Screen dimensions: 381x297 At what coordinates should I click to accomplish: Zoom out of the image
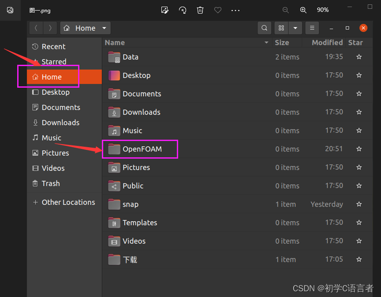[x=285, y=10]
